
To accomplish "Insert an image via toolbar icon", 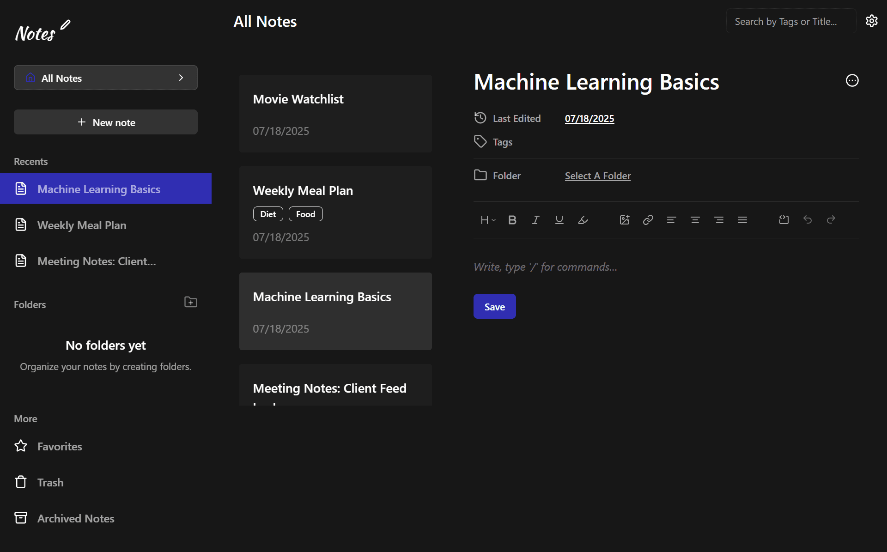I will click(625, 220).
